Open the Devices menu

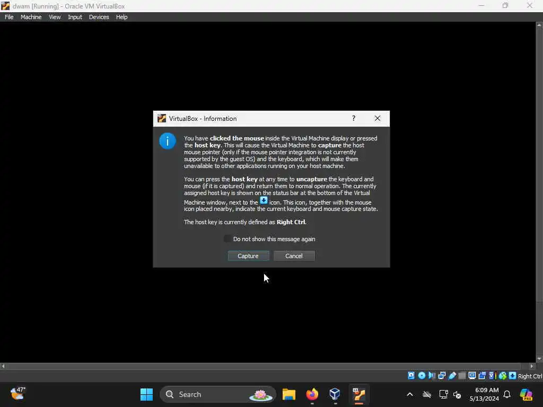[99, 17]
